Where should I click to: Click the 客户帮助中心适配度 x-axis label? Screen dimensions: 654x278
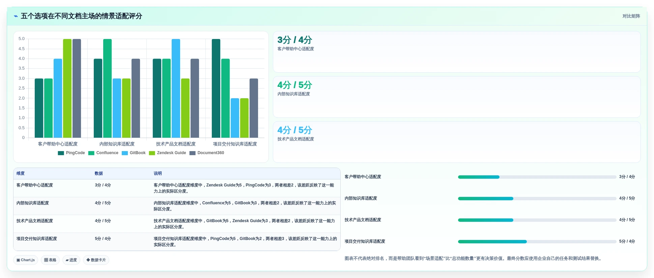[x=58, y=144]
